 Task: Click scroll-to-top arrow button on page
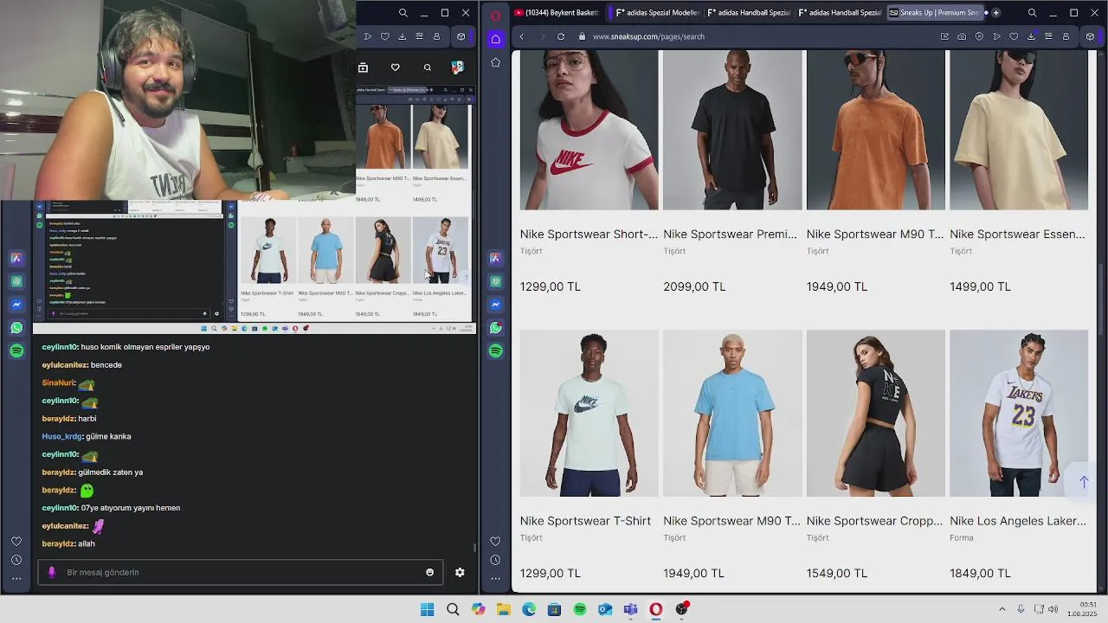click(x=1084, y=482)
